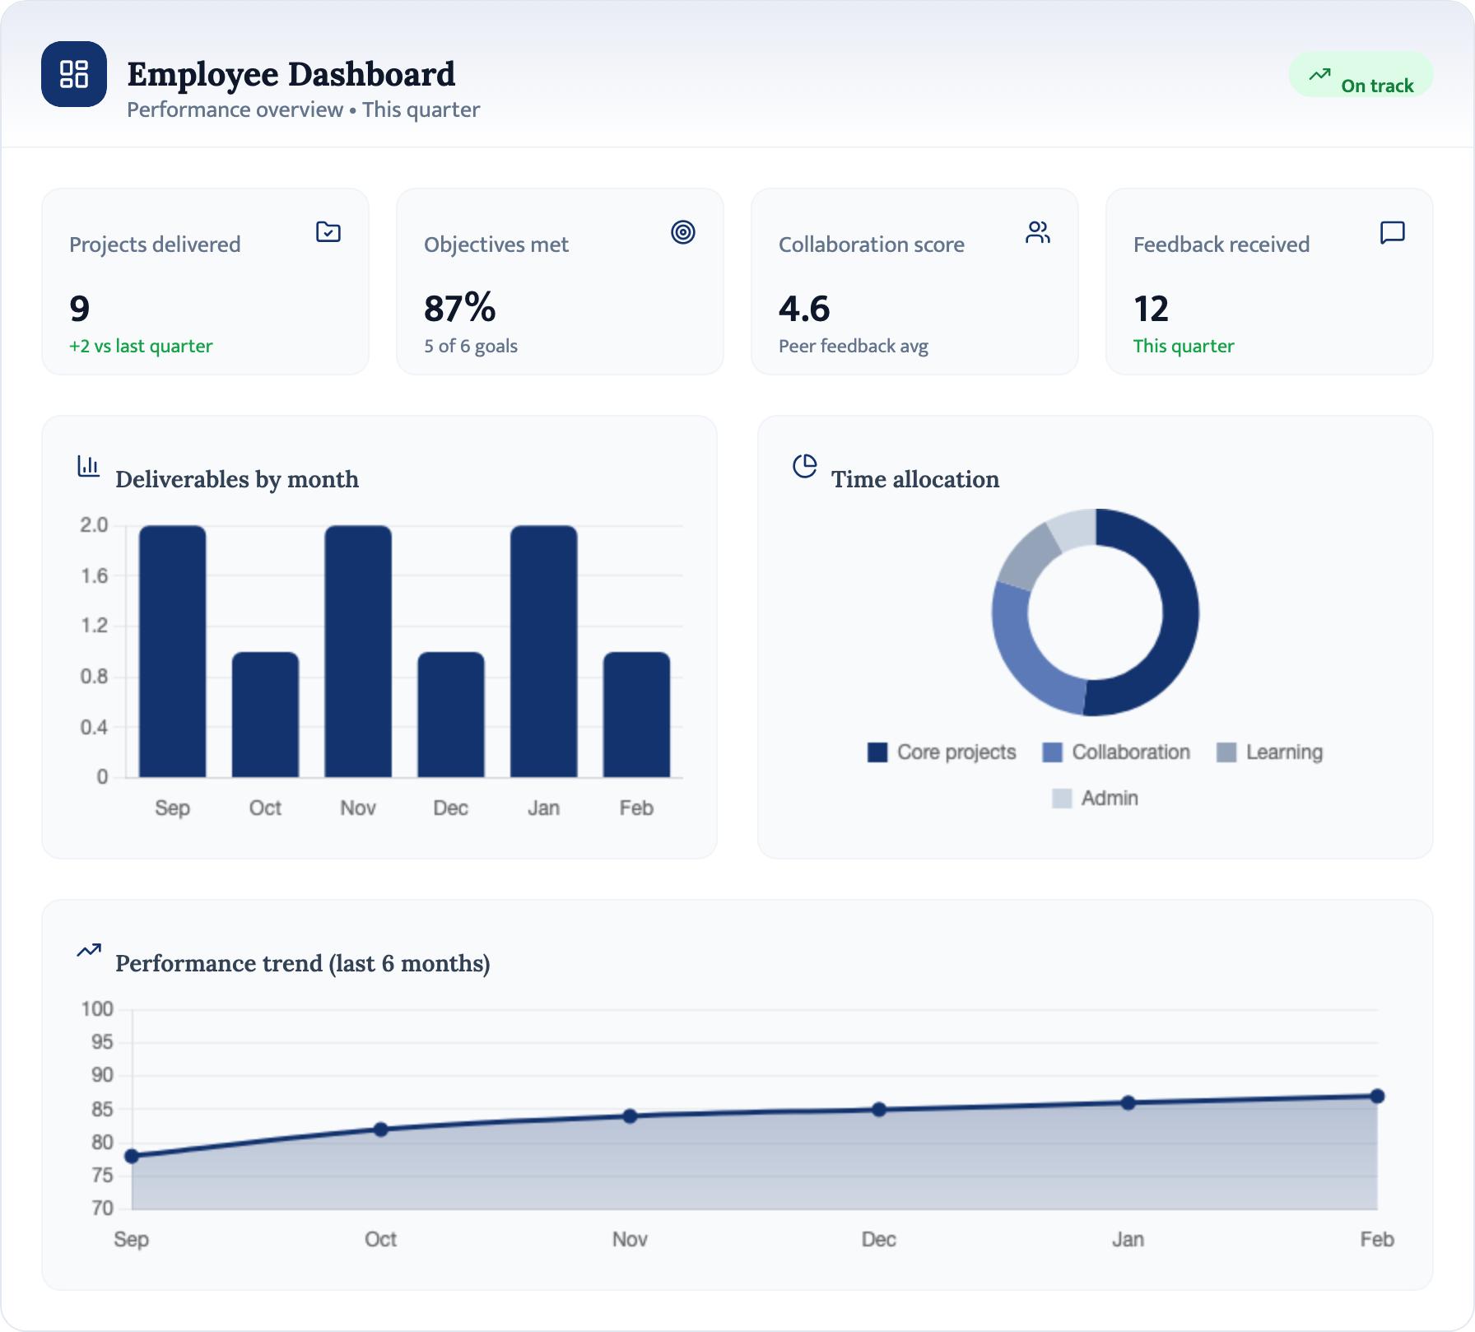Image resolution: width=1475 pixels, height=1332 pixels.
Task: Click the 'Objectives met' card label
Action: [496, 245]
